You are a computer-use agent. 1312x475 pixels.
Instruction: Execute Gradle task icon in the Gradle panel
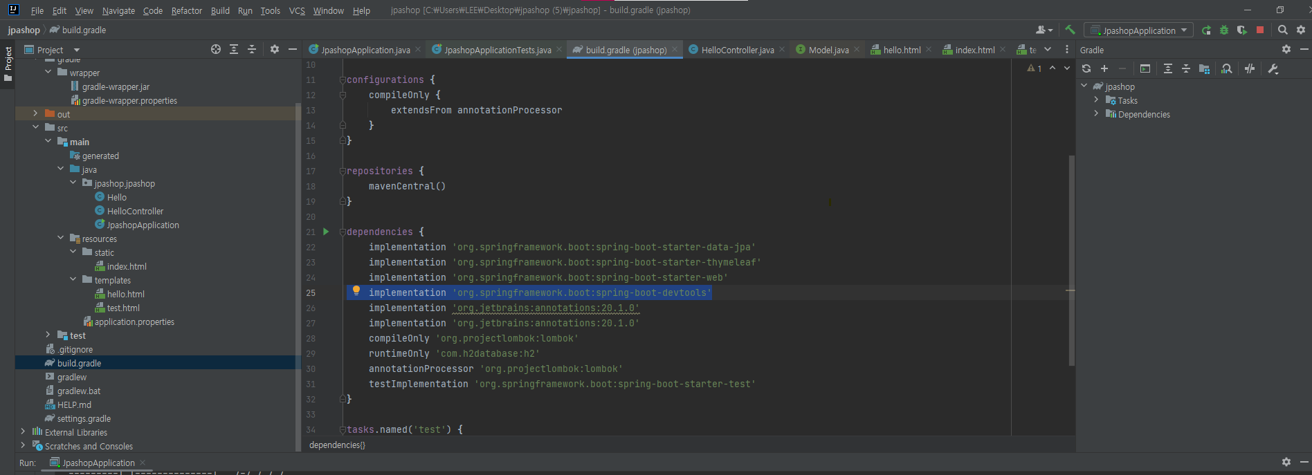[x=1145, y=68]
